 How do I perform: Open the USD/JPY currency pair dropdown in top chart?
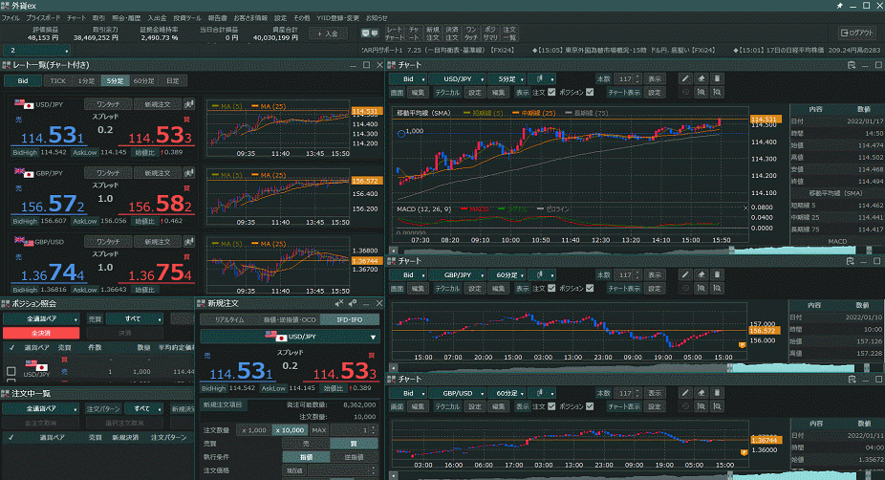click(x=476, y=77)
